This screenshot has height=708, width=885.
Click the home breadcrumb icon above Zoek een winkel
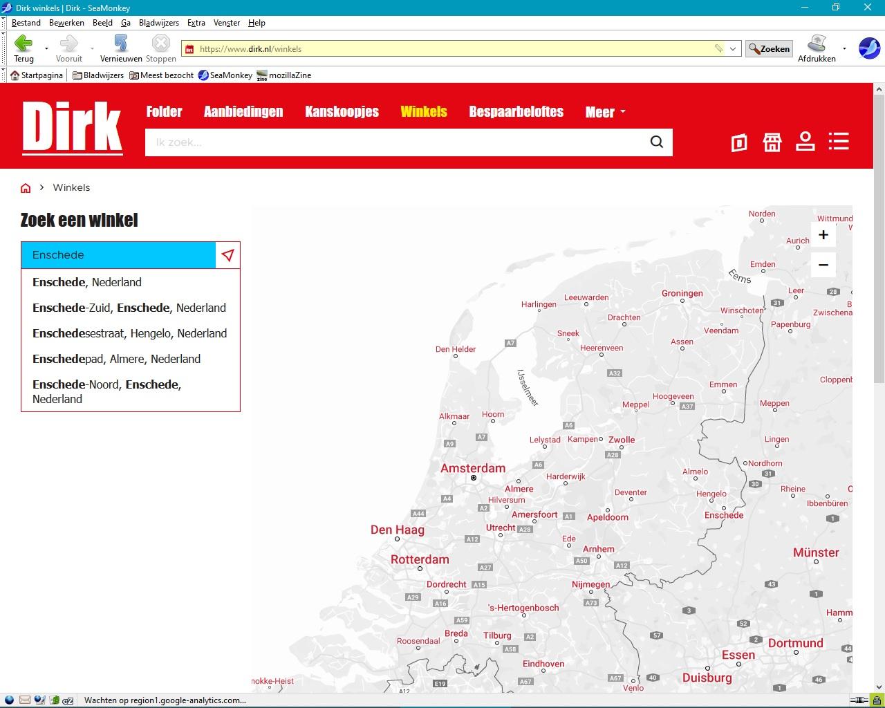click(x=26, y=187)
